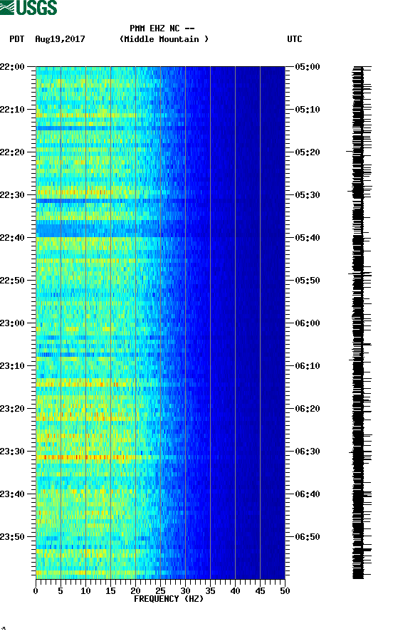Click the '05:40' UTC time label

coord(308,238)
